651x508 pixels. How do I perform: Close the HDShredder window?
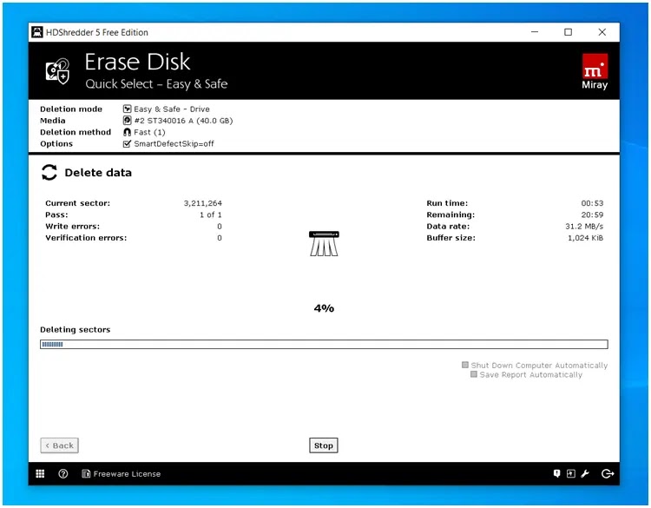(602, 32)
